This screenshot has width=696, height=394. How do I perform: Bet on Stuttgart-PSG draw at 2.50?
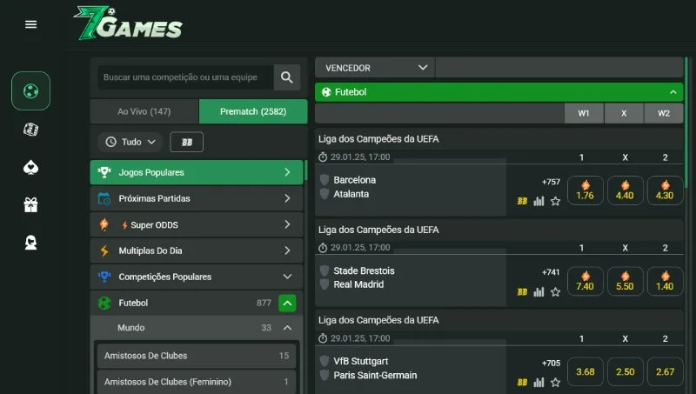[625, 371]
